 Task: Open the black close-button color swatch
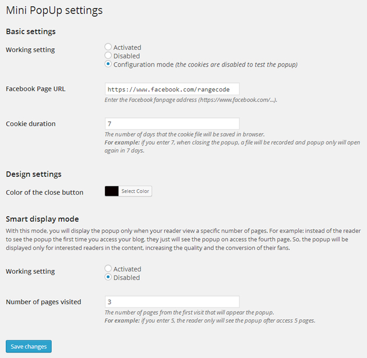[112, 191]
